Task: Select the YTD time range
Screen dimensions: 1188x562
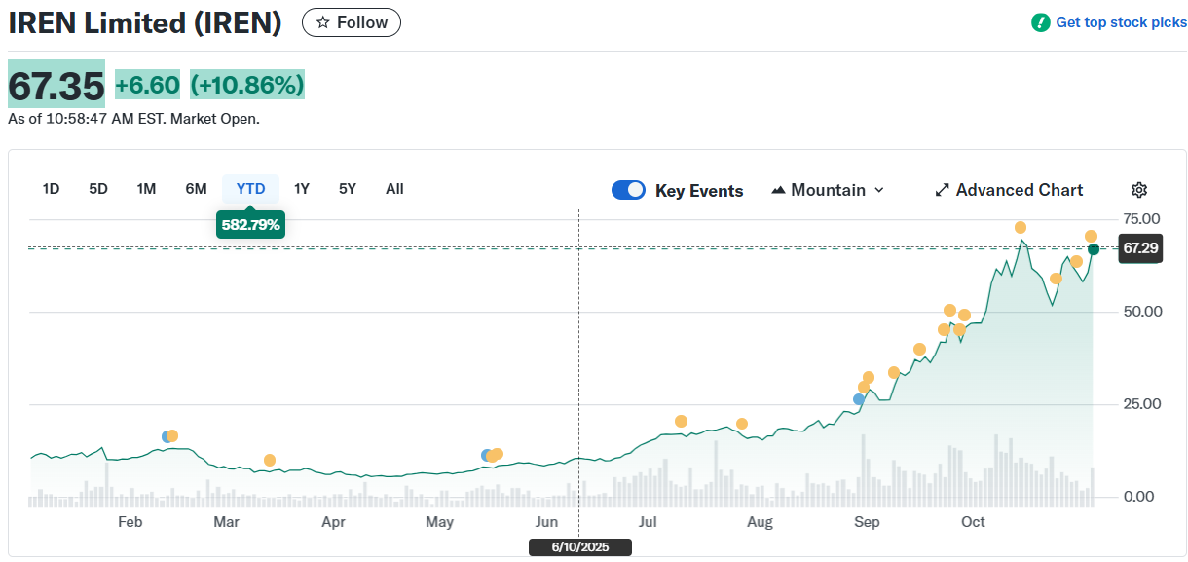Action: click(x=250, y=189)
